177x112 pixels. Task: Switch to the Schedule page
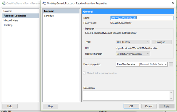[x=61, y=16]
